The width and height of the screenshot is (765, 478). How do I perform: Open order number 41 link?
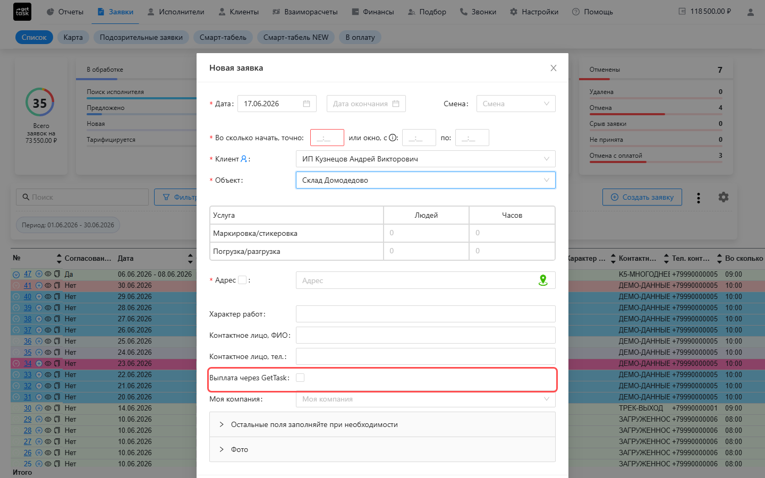pos(28,285)
